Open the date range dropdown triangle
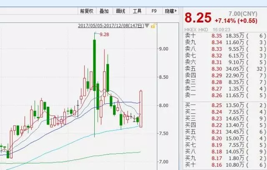The height and width of the screenshot is (170, 267). pyautogui.click(x=147, y=26)
